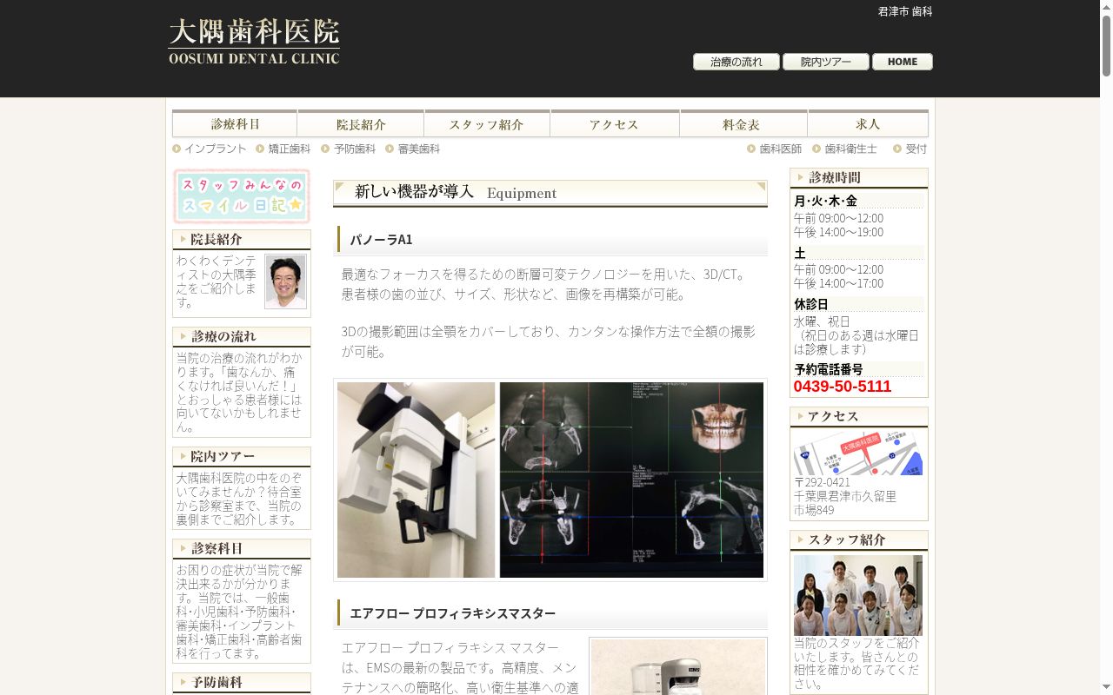The image size is (1113, 695).
Task: Open the 院長紹介 navigation tab
Action: [x=361, y=123]
